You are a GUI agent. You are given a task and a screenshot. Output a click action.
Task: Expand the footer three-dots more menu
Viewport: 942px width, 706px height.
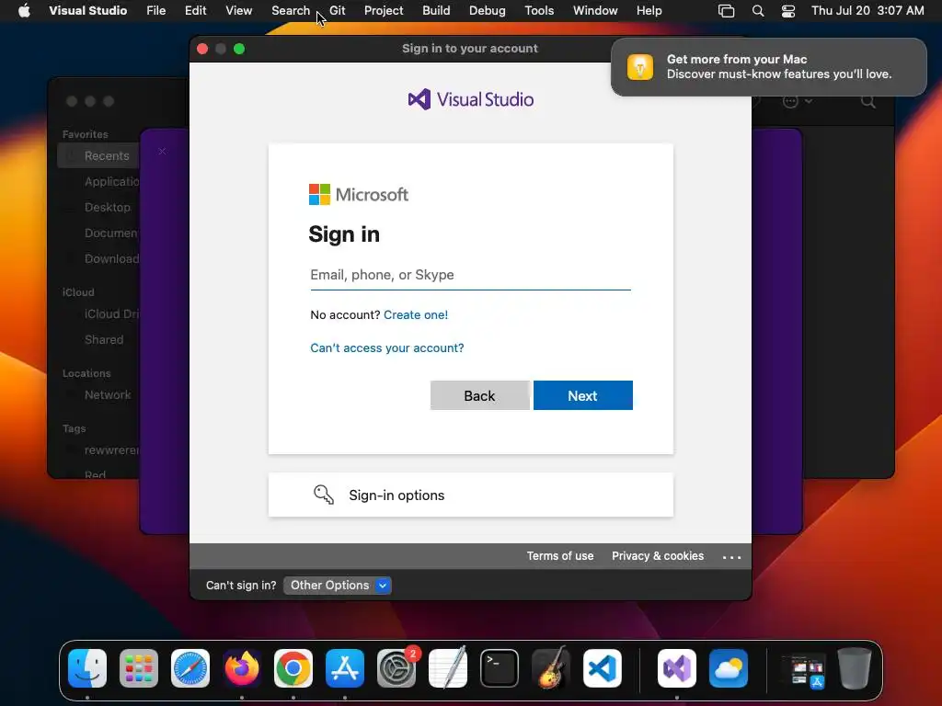click(731, 557)
